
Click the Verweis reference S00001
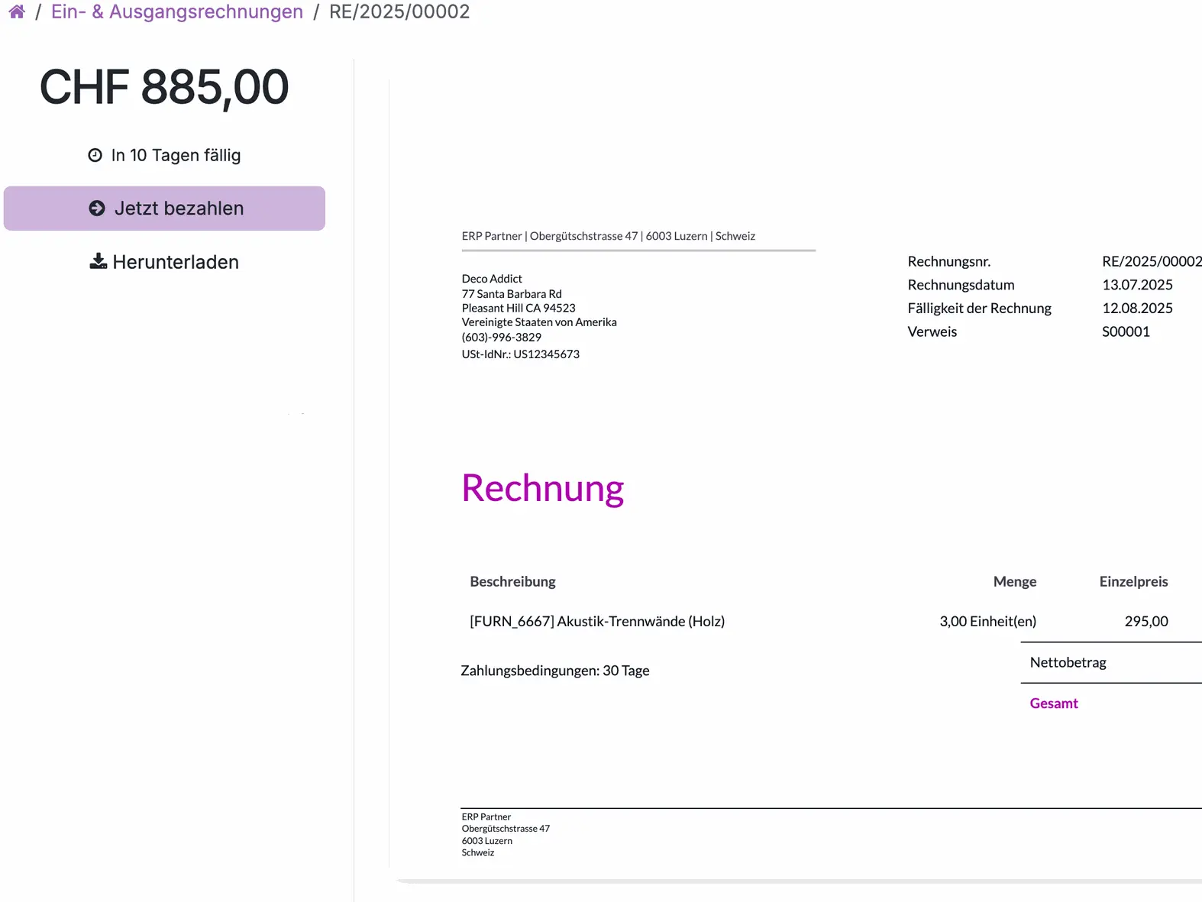pyautogui.click(x=1126, y=331)
